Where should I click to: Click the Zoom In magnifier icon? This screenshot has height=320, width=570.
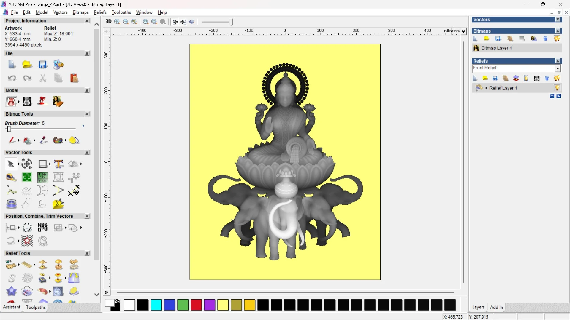pyautogui.click(x=117, y=22)
